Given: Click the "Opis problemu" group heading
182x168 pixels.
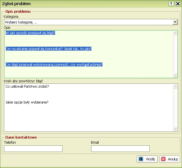Looking at the screenshot, I should (18, 11).
